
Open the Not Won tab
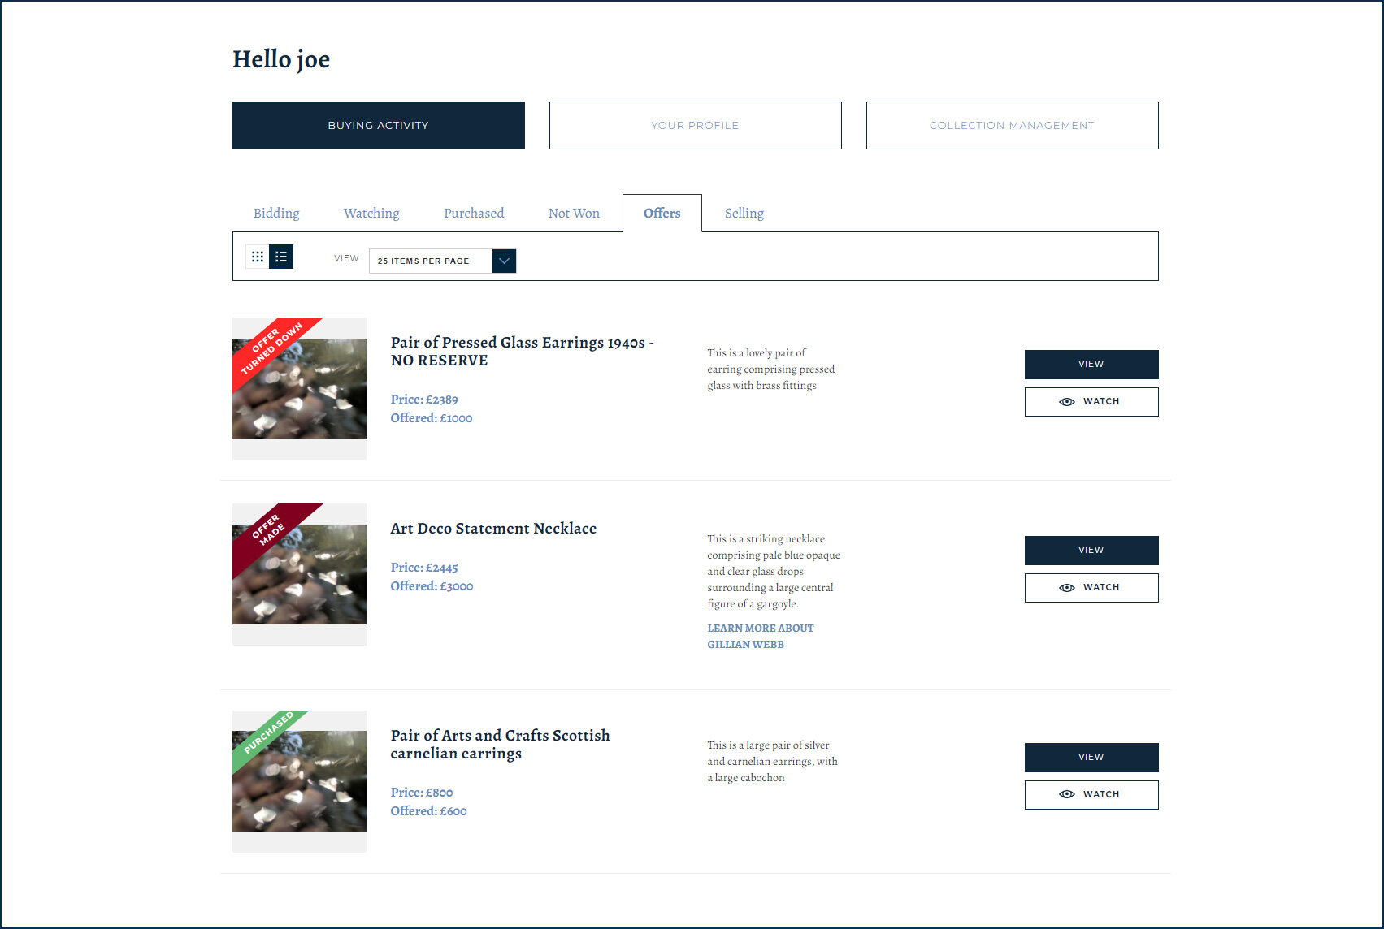click(574, 213)
